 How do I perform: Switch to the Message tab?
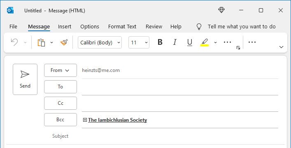(39, 27)
